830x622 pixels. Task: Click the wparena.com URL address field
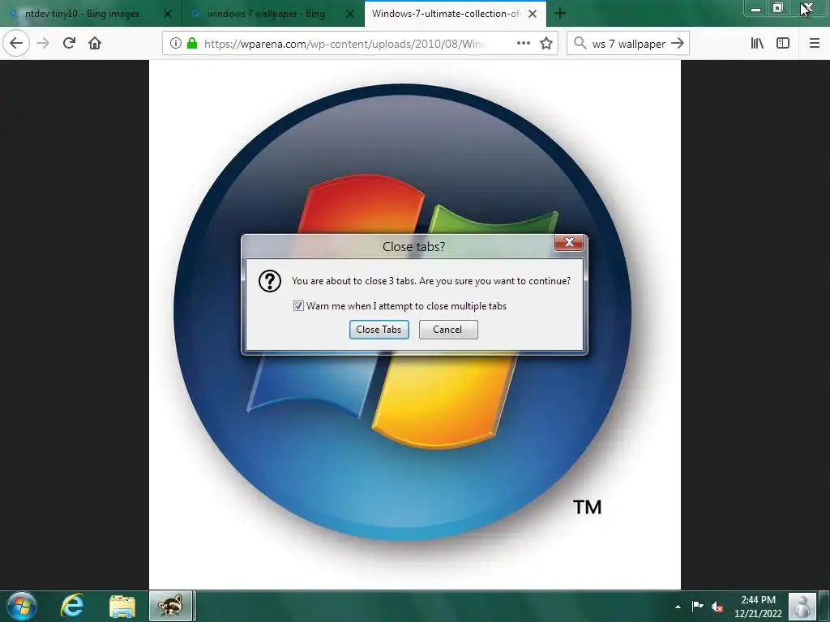pyautogui.click(x=344, y=44)
